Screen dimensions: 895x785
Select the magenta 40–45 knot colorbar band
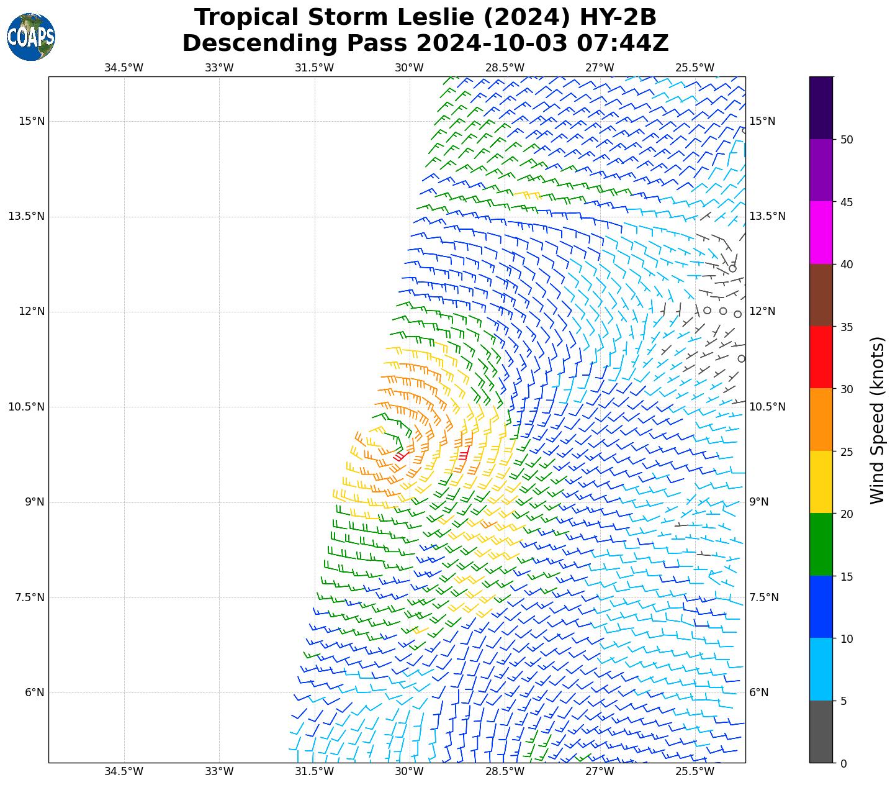tap(821, 232)
